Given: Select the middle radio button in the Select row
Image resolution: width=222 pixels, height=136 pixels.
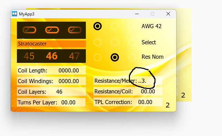Looking at the screenshot, I should click(x=115, y=42).
